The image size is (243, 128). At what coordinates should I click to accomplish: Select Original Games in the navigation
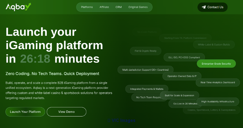tap(138, 7)
